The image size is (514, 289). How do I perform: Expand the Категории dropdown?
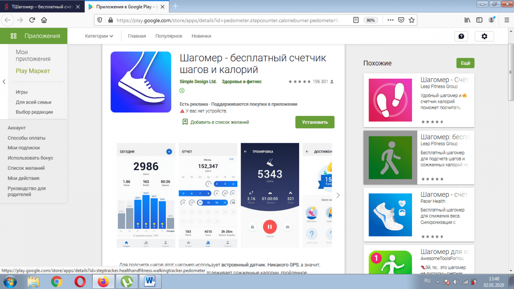pyautogui.click(x=99, y=36)
